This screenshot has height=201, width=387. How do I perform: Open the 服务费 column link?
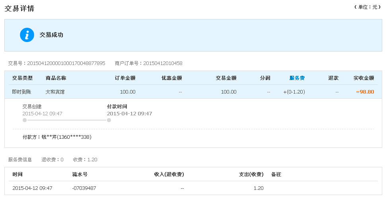(297, 78)
